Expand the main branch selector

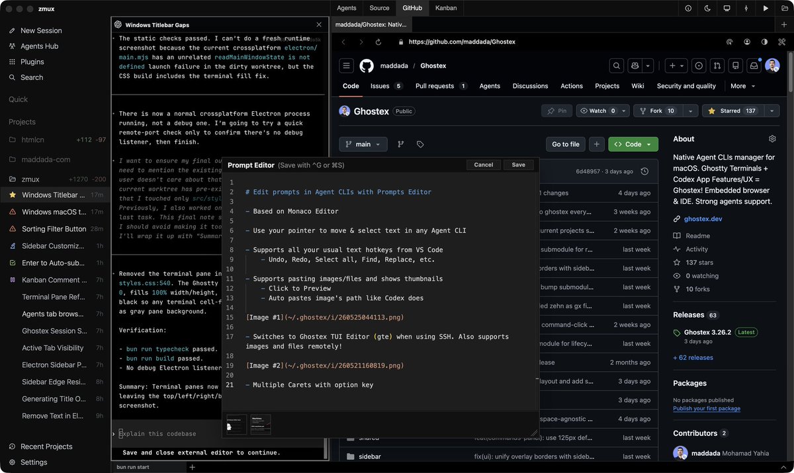(x=363, y=144)
